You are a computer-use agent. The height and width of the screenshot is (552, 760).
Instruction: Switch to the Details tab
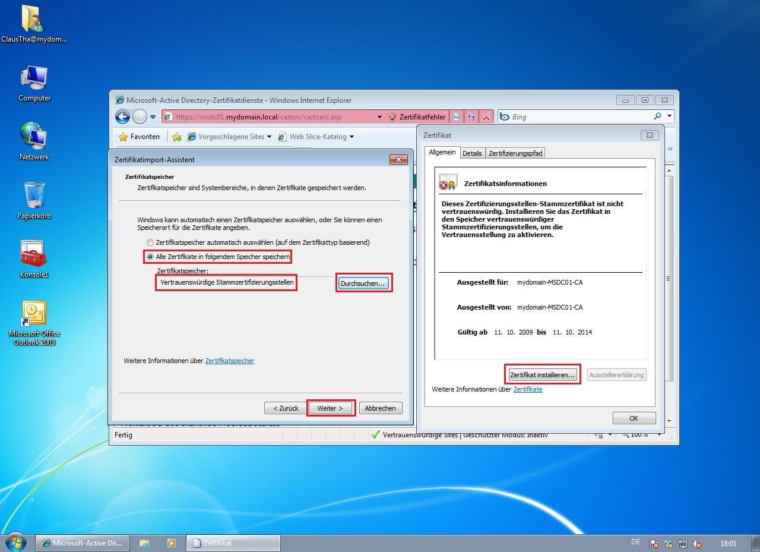(472, 153)
